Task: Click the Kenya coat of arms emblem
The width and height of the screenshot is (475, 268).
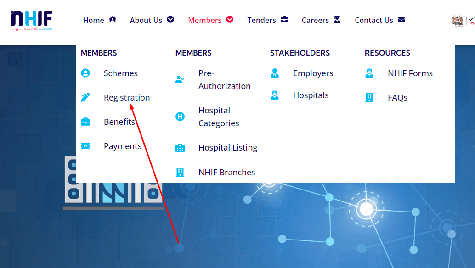Action: [x=457, y=21]
